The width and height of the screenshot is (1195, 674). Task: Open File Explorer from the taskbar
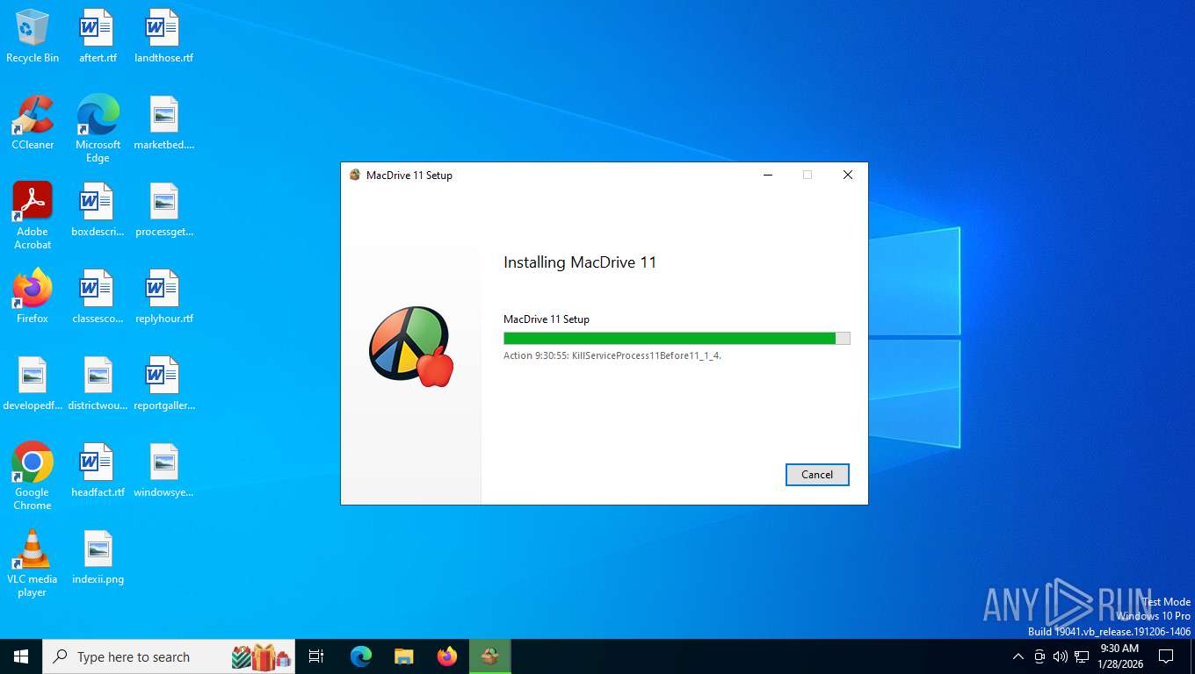click(403, 656)
